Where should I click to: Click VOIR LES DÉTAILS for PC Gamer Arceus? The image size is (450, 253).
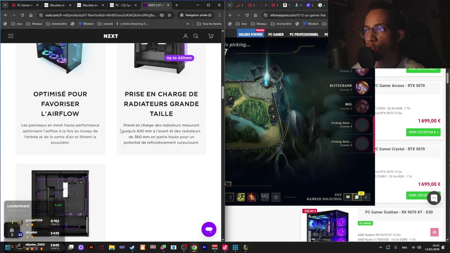[x=423, y=132]
